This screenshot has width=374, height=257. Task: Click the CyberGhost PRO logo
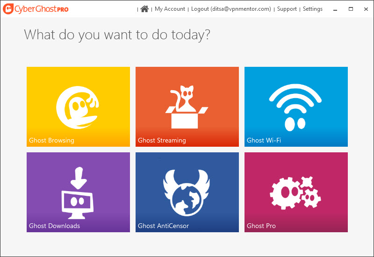pos(36,9)
